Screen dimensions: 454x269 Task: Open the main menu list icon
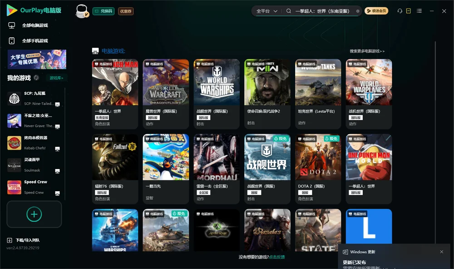pyautogui.click(x=419, y=11)
